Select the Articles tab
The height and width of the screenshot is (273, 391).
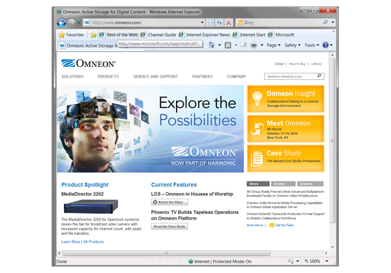(310, 184)
